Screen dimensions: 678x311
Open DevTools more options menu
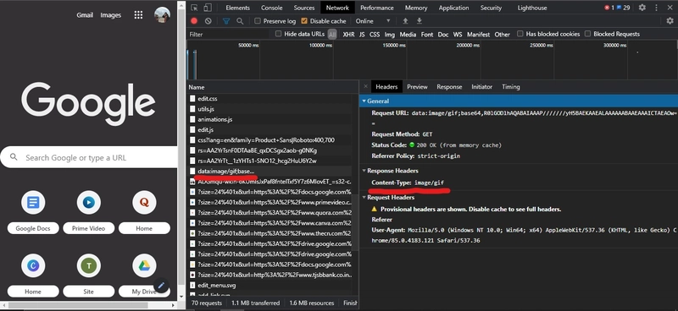tap(656, 8)
